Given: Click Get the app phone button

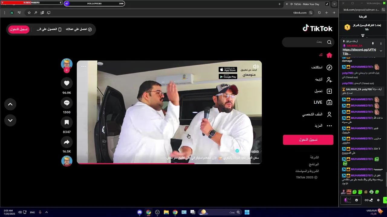Looking at the screenshot, I should click(x=49, y=29).
